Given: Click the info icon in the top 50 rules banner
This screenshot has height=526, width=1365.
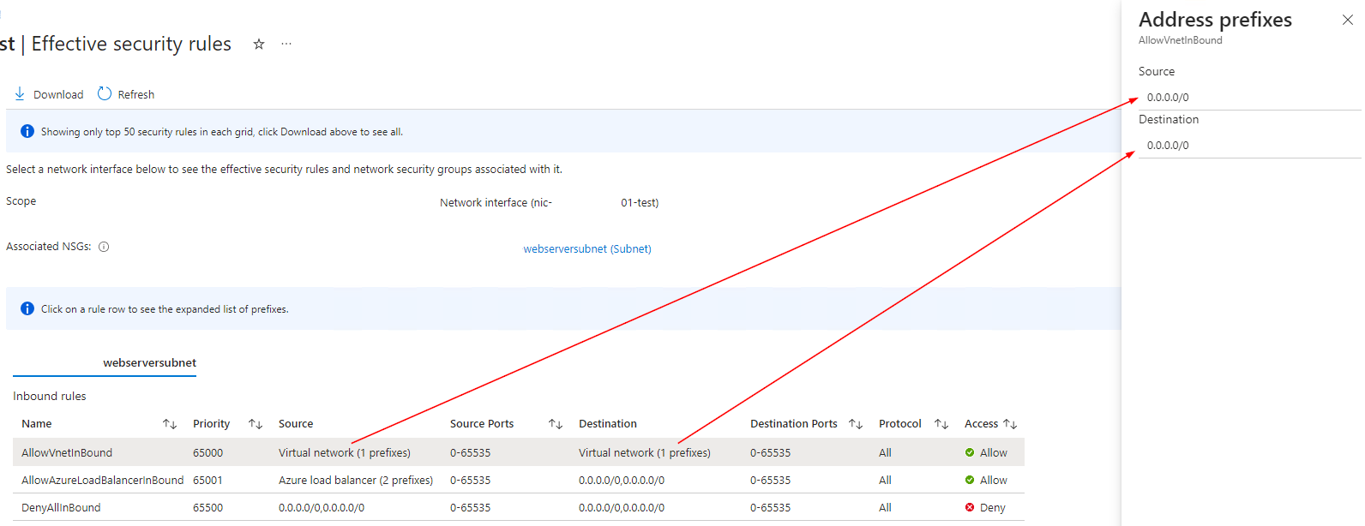Looking at the screenshot, I should [27, 131].
